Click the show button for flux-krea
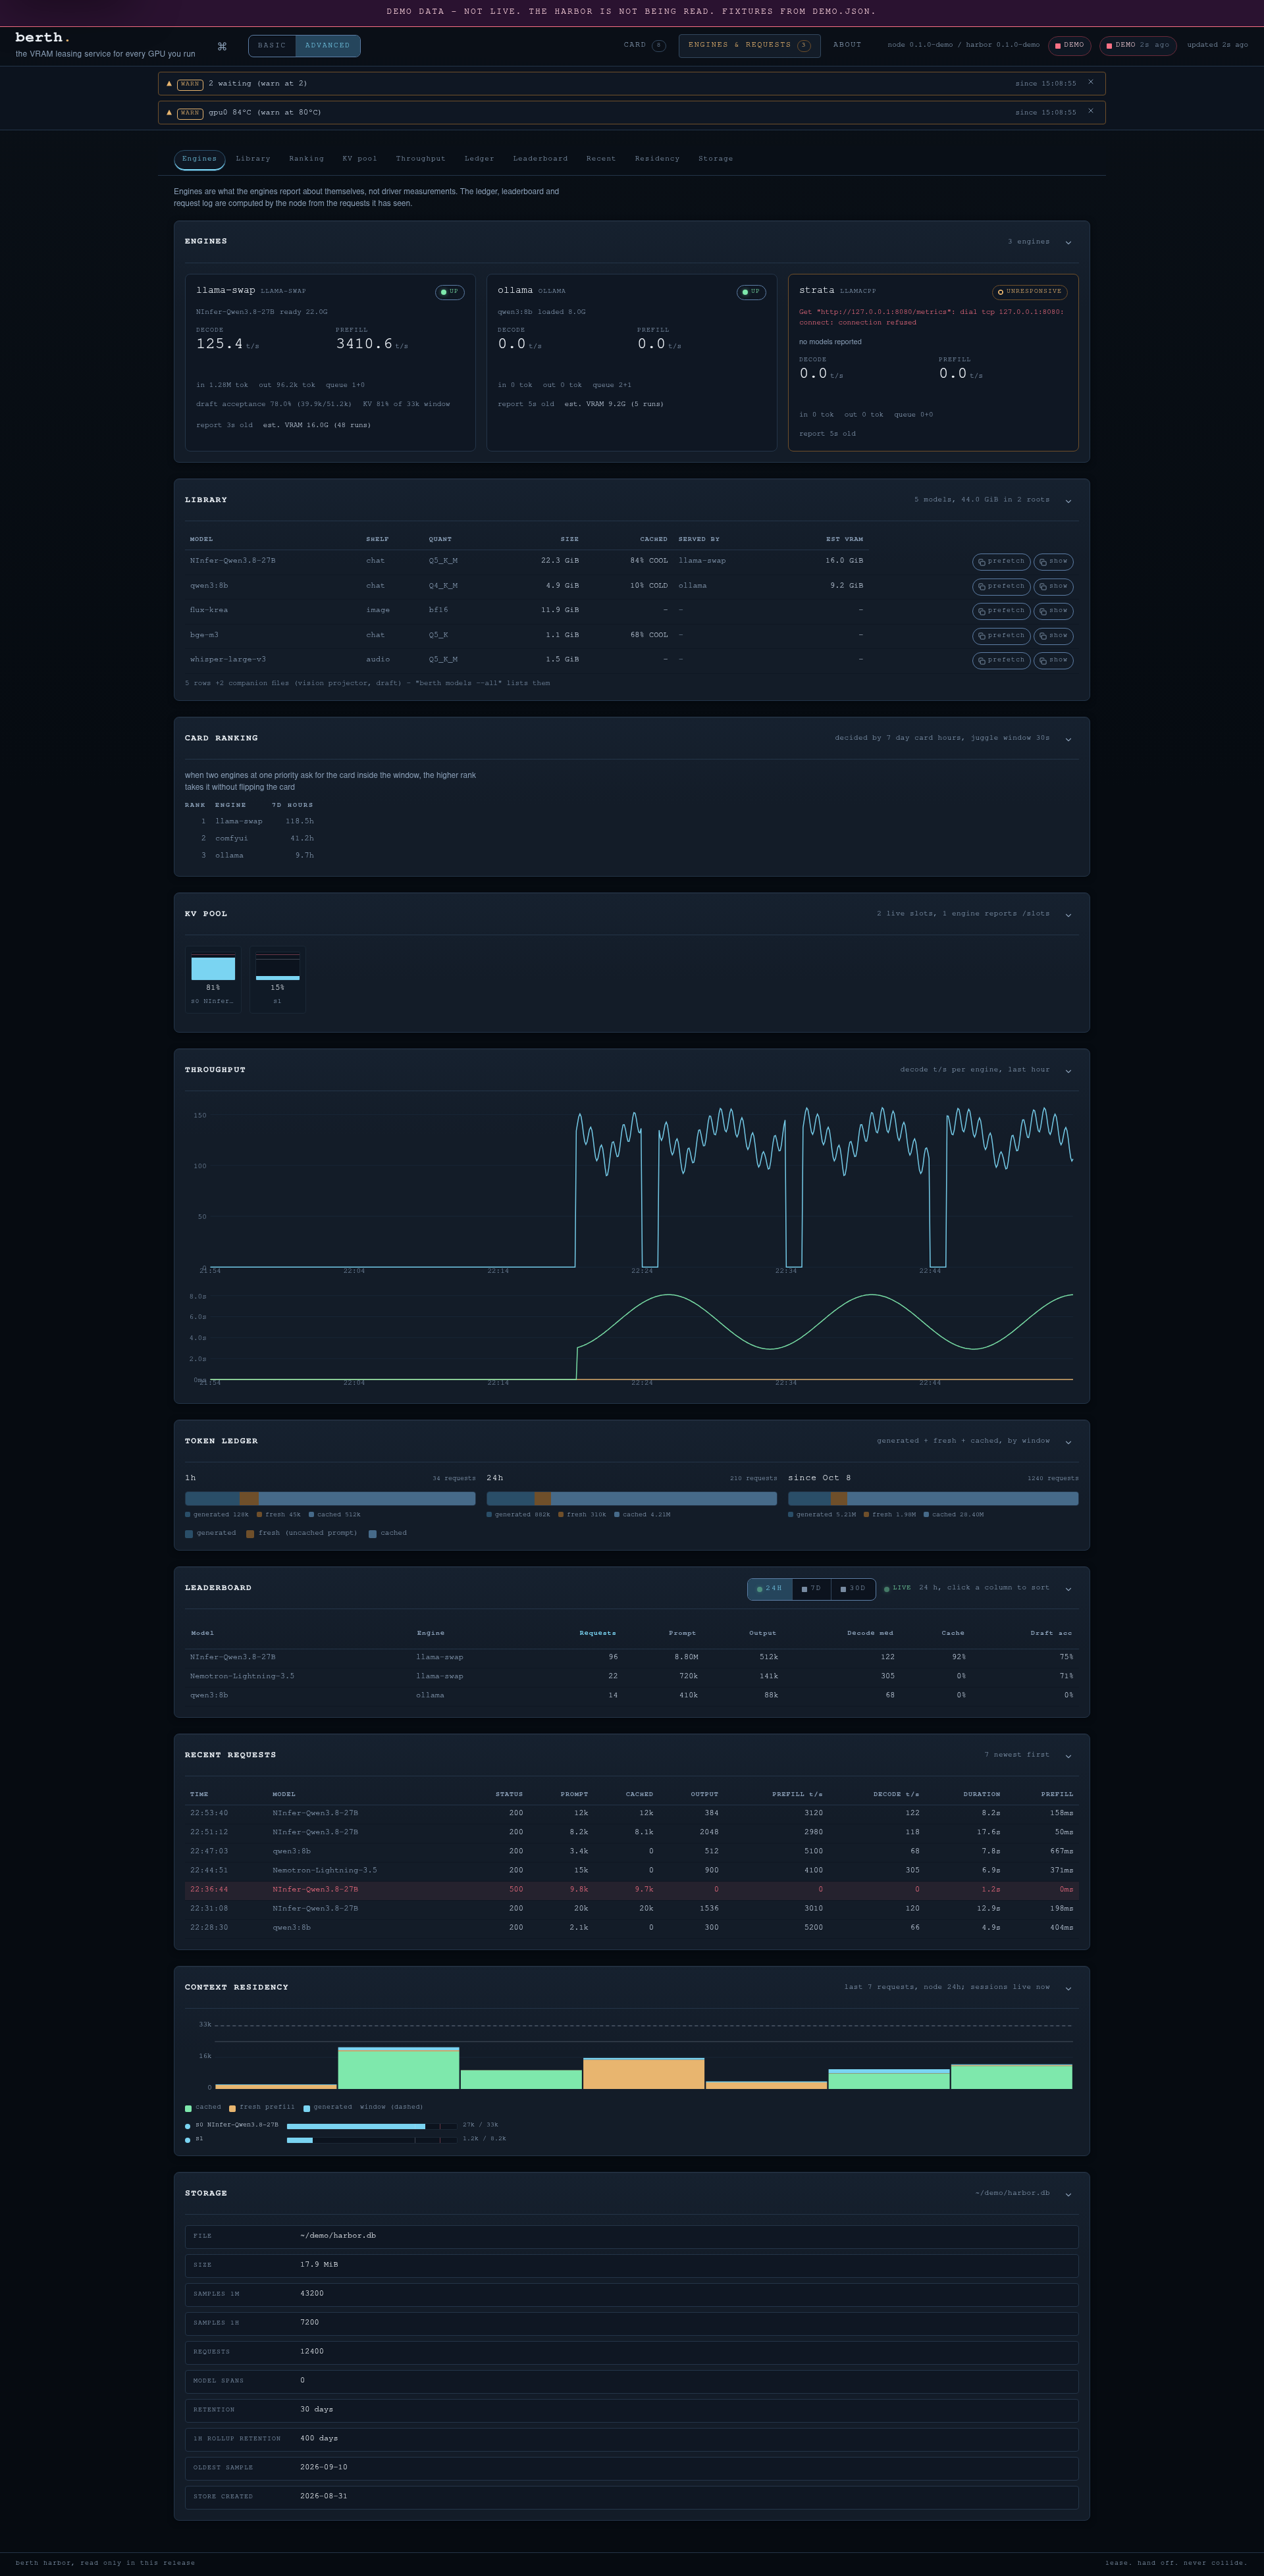The image size is (1264, 2576). click(1053, 611)
